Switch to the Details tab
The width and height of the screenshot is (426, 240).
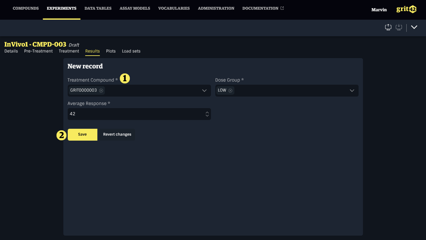coord(11,51)
